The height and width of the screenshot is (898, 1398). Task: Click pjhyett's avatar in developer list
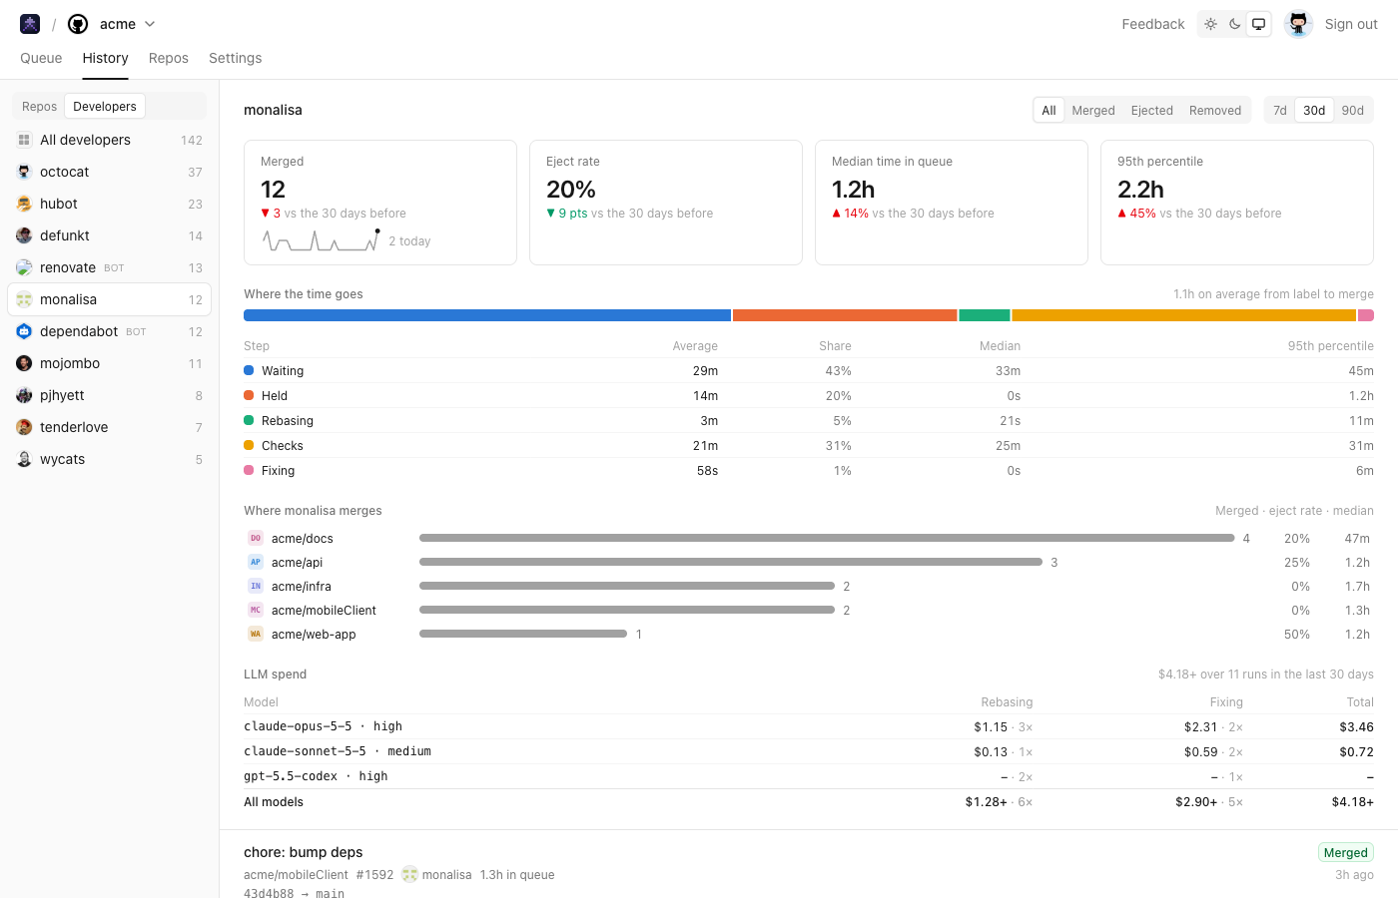(24, 395)
